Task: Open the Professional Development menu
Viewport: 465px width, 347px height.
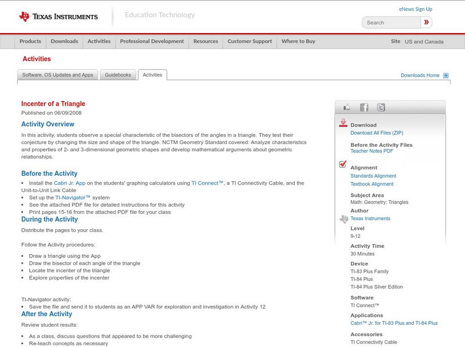Action: coord(152,41)
